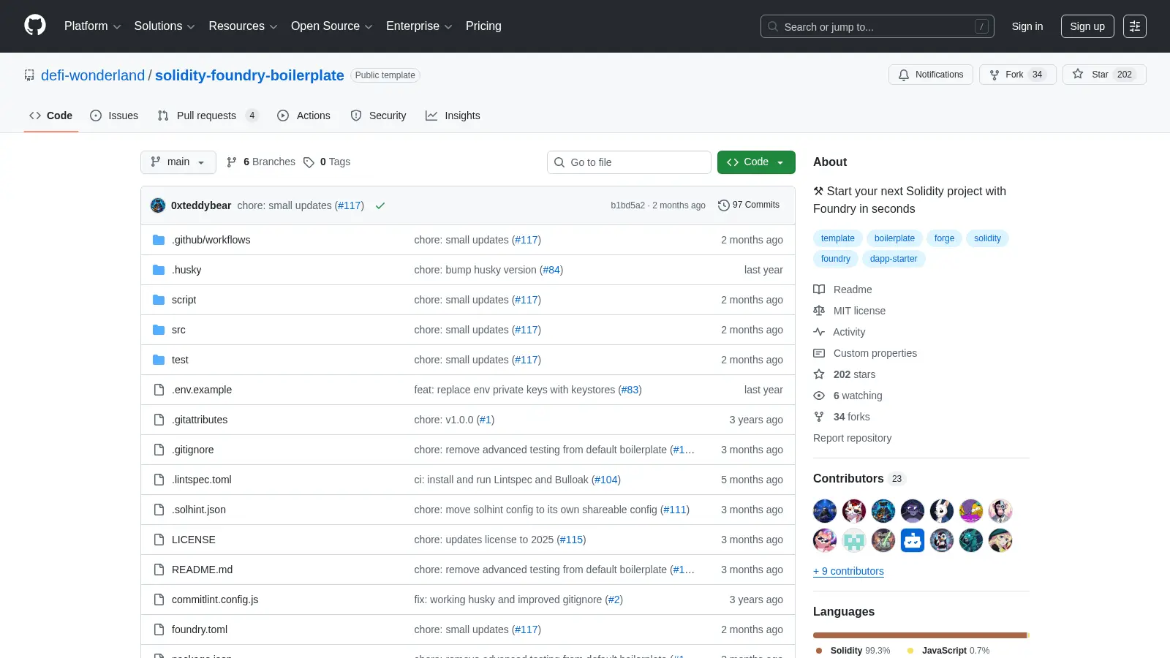Show the + 9 contributors link
The width and height of the screenshot is (1170, 658).
pos(848,571)
